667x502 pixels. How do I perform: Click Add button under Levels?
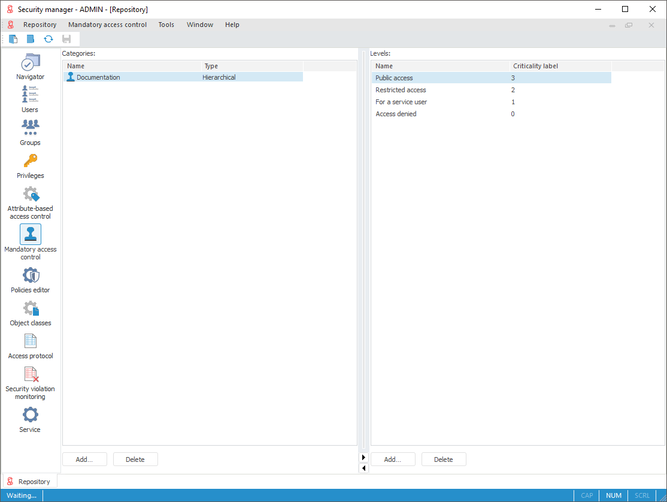[393, 459]
